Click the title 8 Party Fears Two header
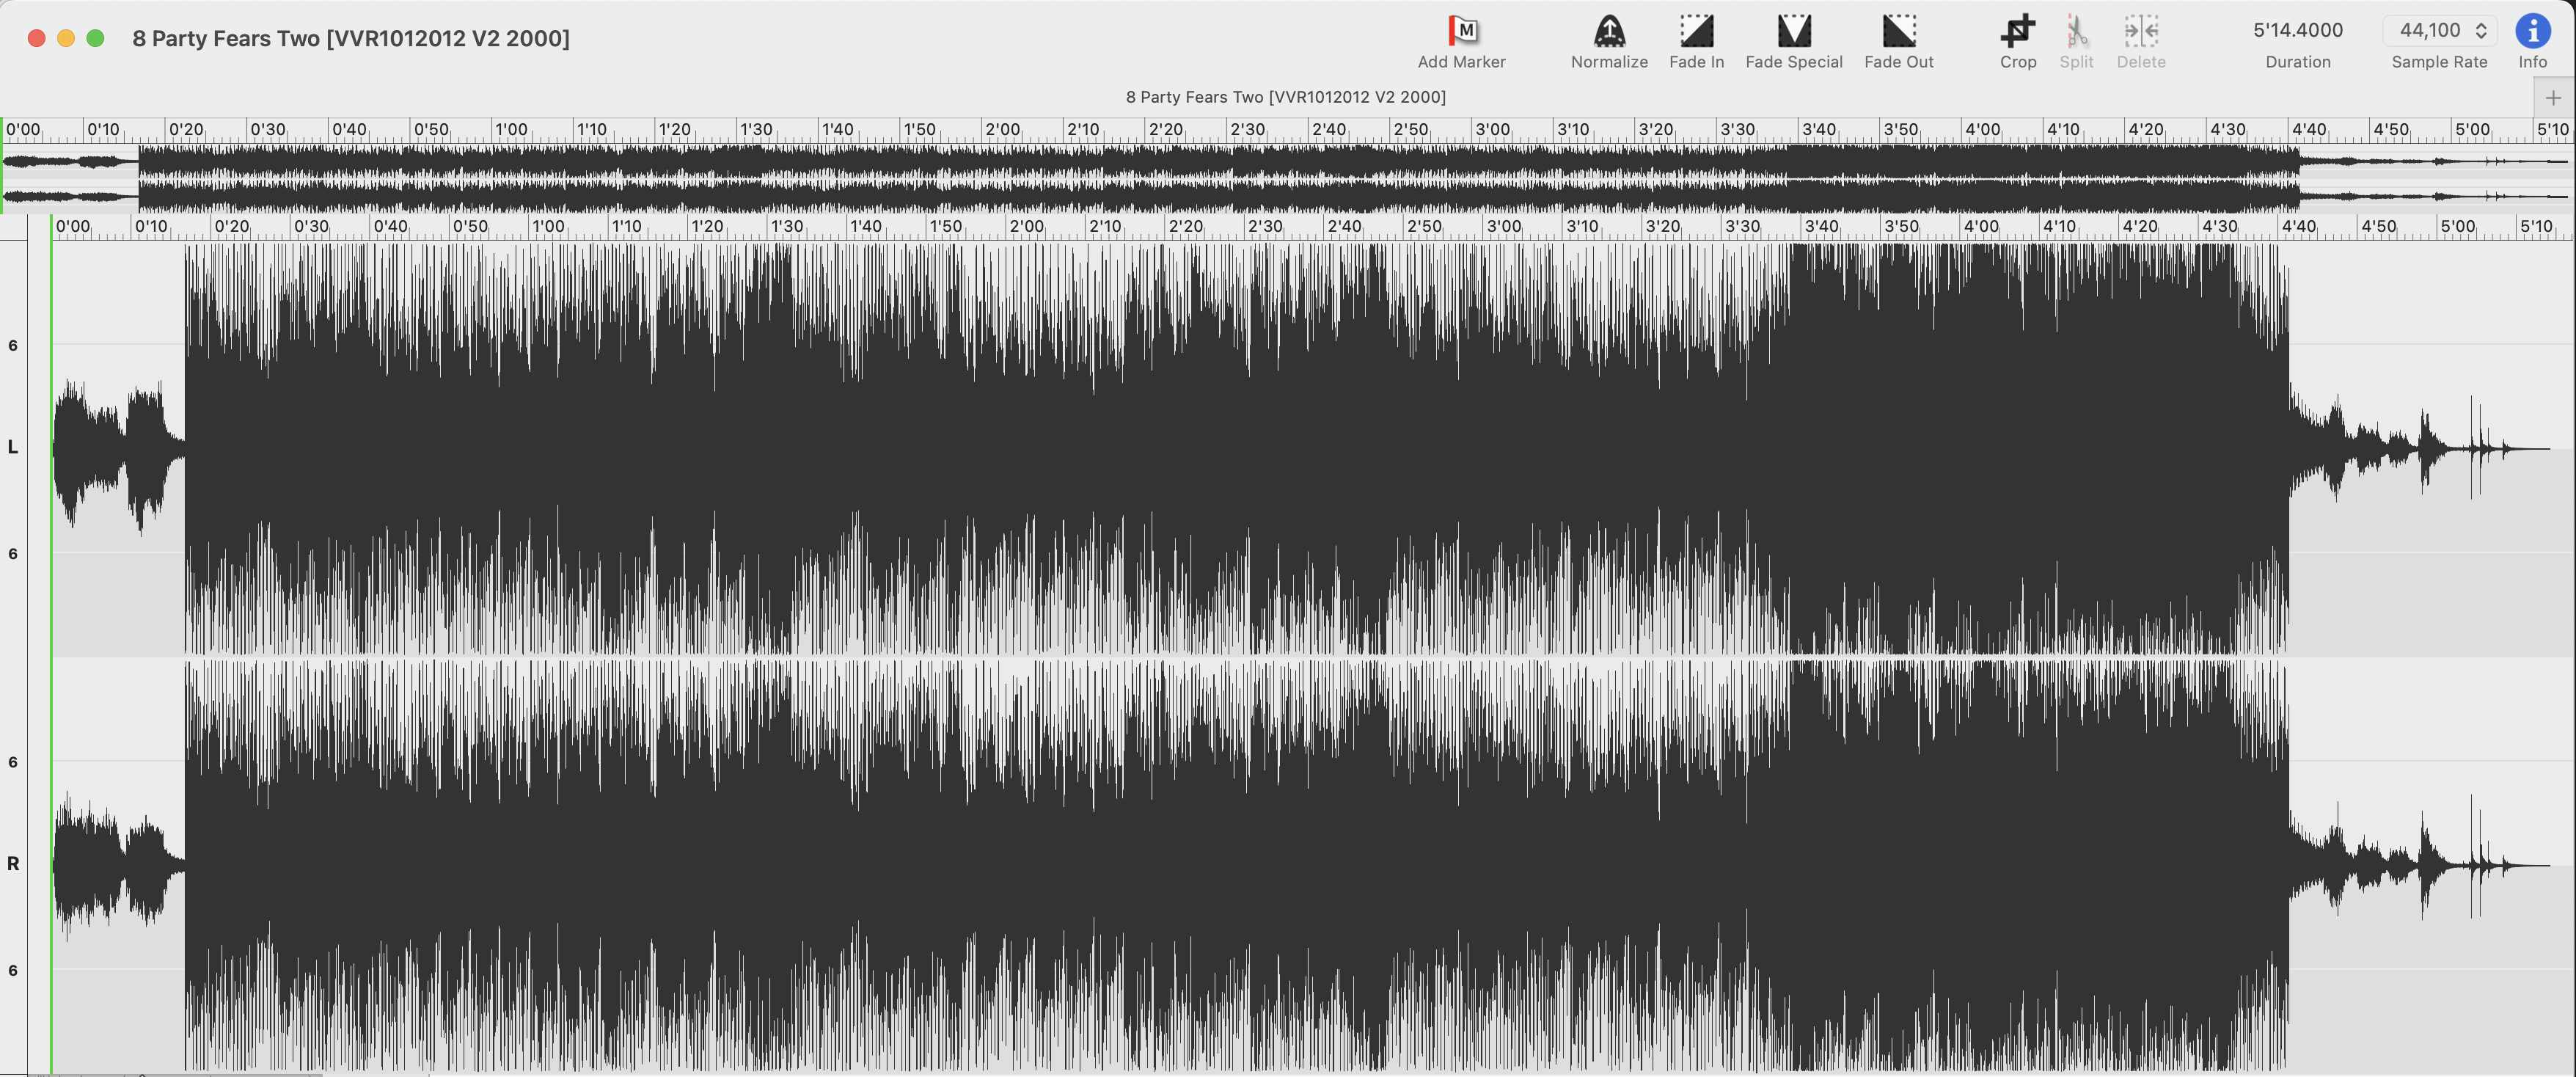Screen dimensions: 2576x1077 (x=351, y=38)
